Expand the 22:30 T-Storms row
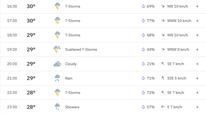 197,93
